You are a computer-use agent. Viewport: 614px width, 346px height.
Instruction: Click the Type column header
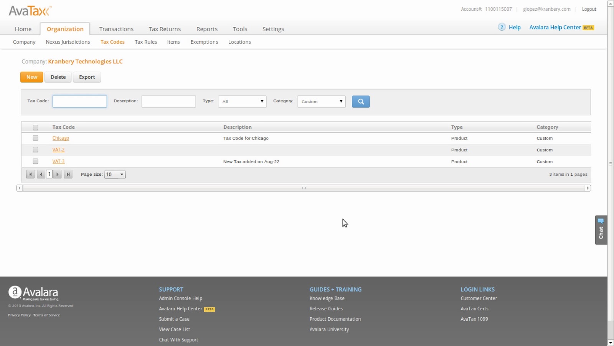457,127
